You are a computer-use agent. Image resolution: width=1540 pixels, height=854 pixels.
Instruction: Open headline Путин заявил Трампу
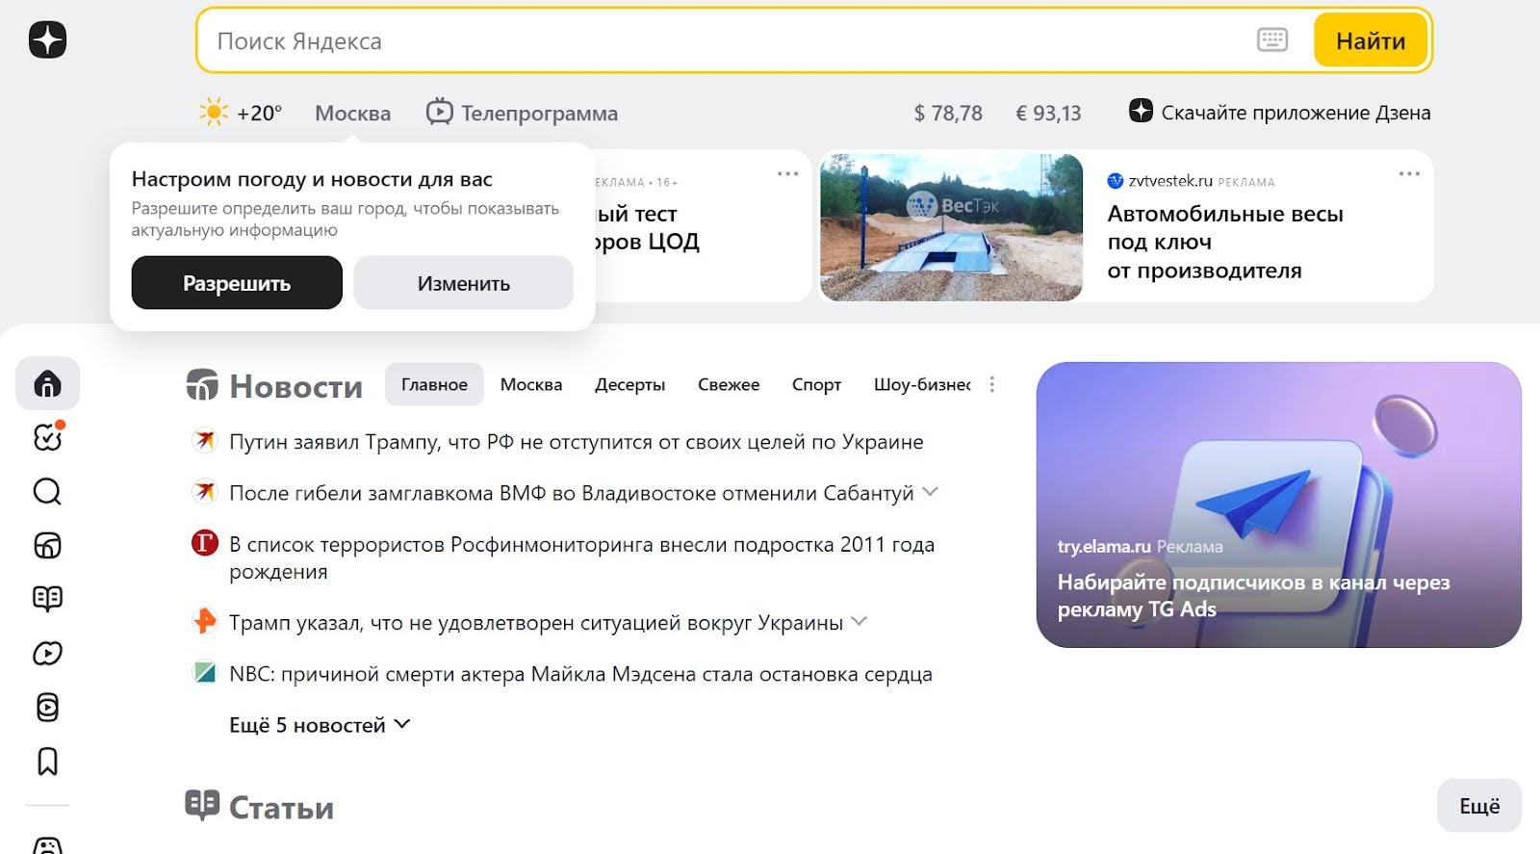coord(576,442)
